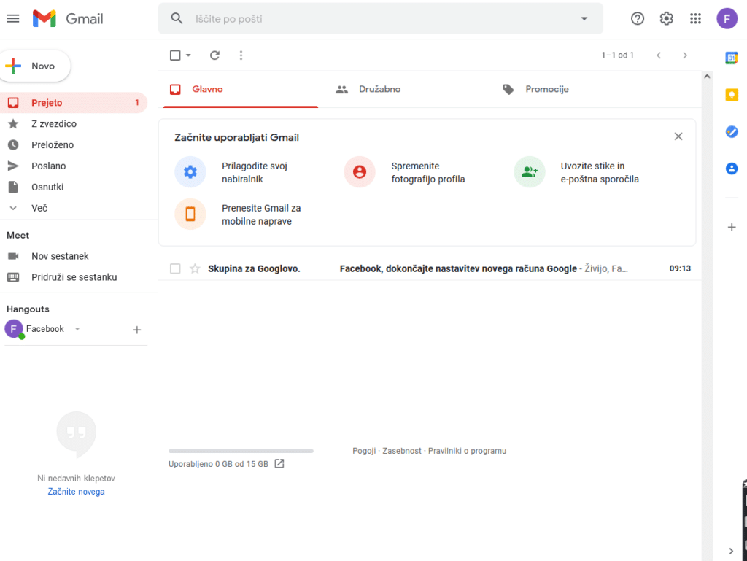Open Google Contacts in the side panel

coord(732,169)
